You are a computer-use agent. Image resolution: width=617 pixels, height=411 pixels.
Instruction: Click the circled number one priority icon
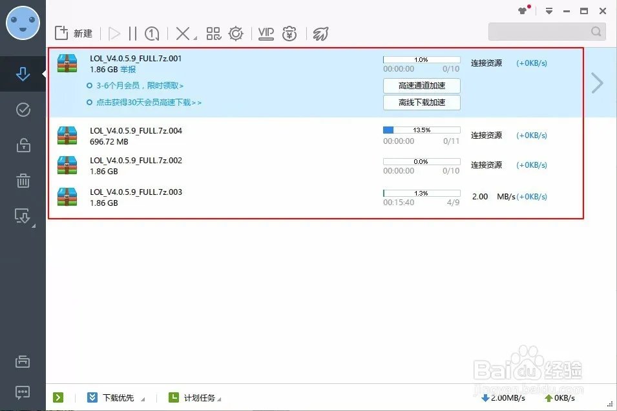coord(152,34)
